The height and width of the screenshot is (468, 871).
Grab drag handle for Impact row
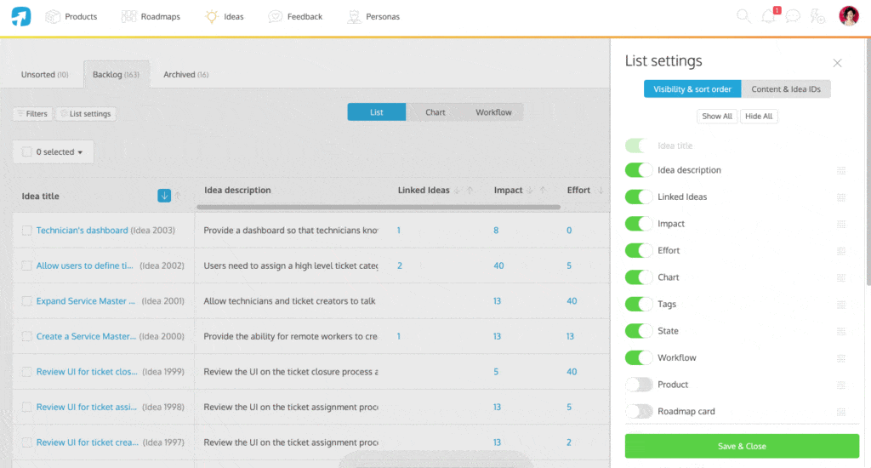(841, 224)
